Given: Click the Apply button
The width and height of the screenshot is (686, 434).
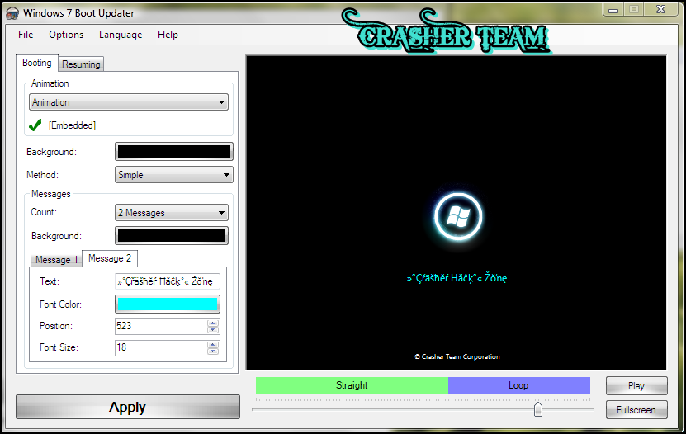Looking at the screenshot, I should 128,407.
